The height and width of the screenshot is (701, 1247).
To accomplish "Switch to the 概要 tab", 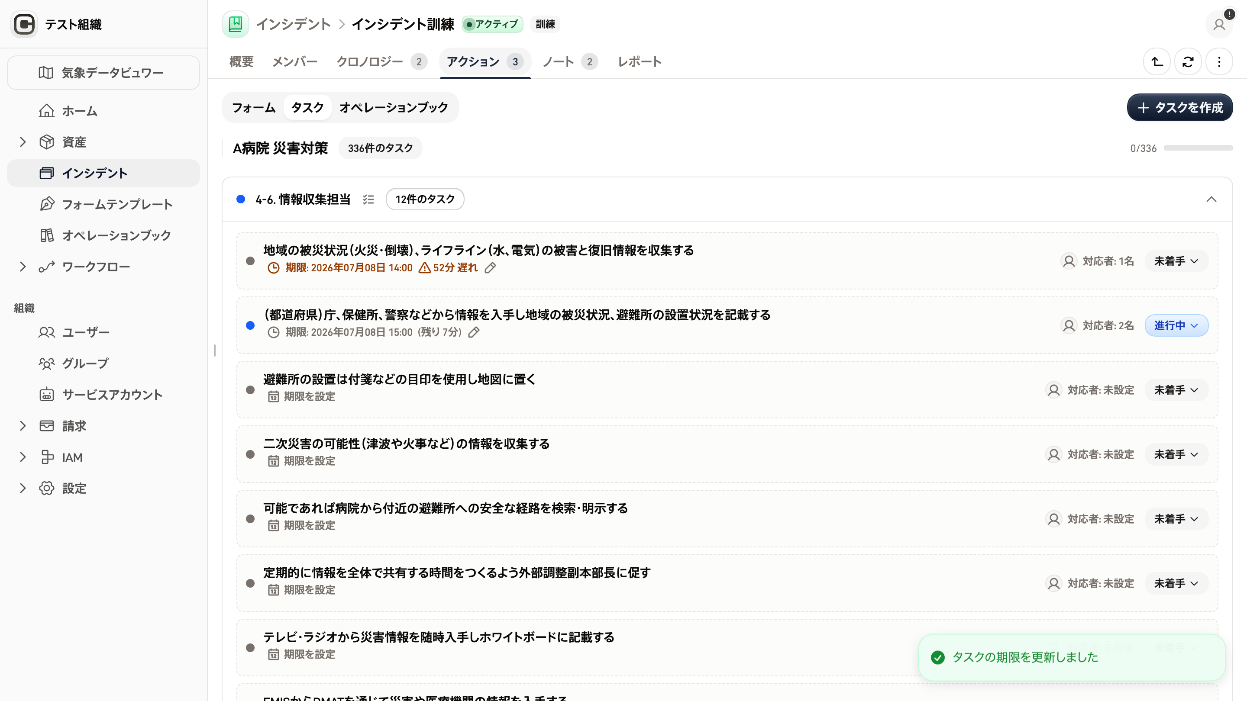I will click(242, 62).
